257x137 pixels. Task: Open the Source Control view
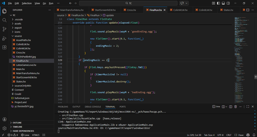coord(4,29)
